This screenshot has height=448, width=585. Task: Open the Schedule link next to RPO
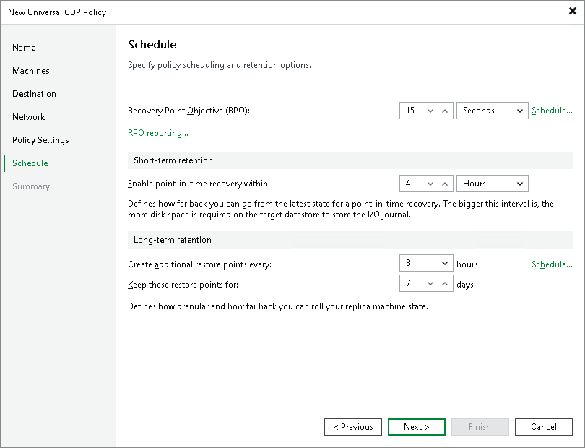point(551,111)
